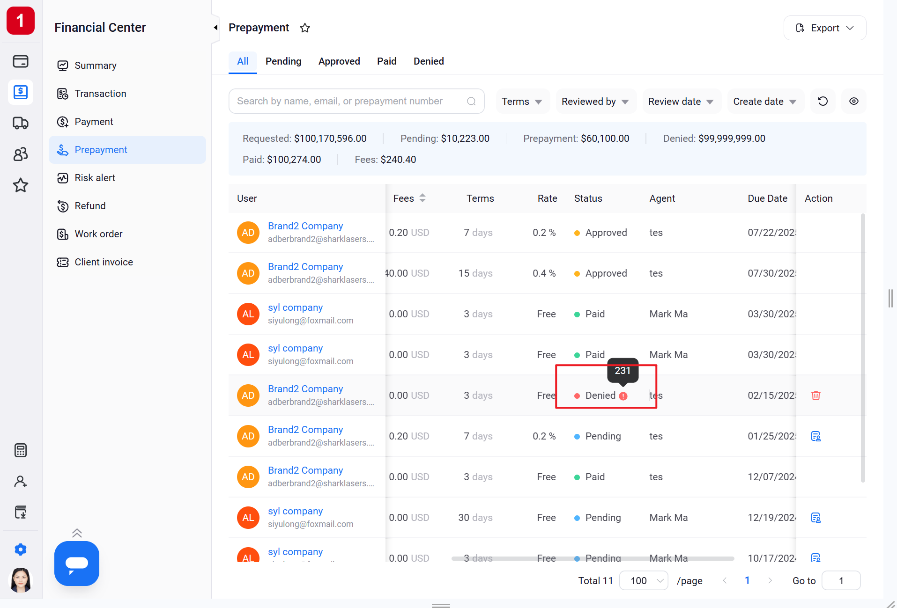Viewport: 897px width, 608px height.
Task: Open the download list icon in left rail
Action: 21,512
